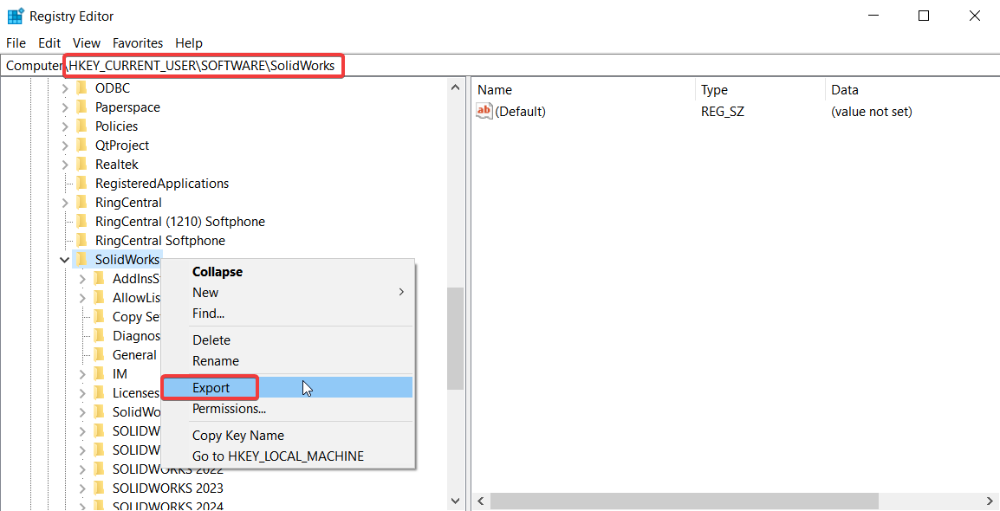Image resolution: width=1000 pixels, height=511 pixels.
Task: Click the Diagnos... subkey folder icon
Action: pos(99,336)
